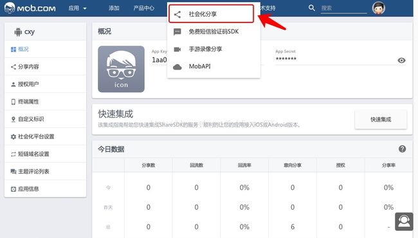Click the 今日数据 heading
The height and width of the screenshot is (238, 418).
[x=111, y=149]
